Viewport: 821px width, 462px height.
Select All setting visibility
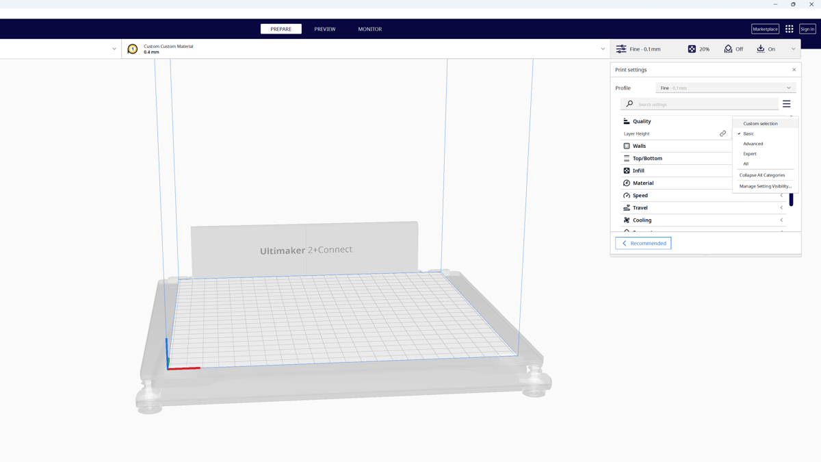(x=765, y=164)
